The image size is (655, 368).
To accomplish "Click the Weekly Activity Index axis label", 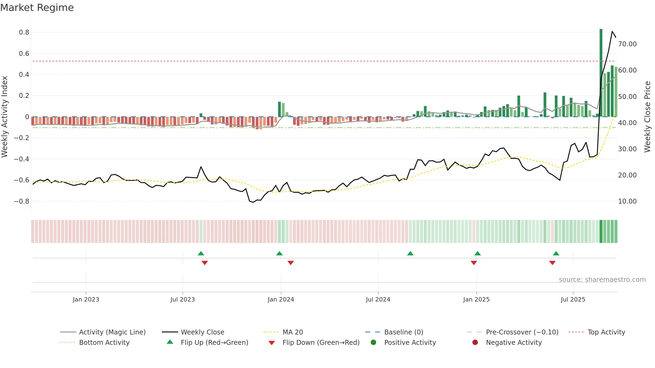I will tap(5, 117).
